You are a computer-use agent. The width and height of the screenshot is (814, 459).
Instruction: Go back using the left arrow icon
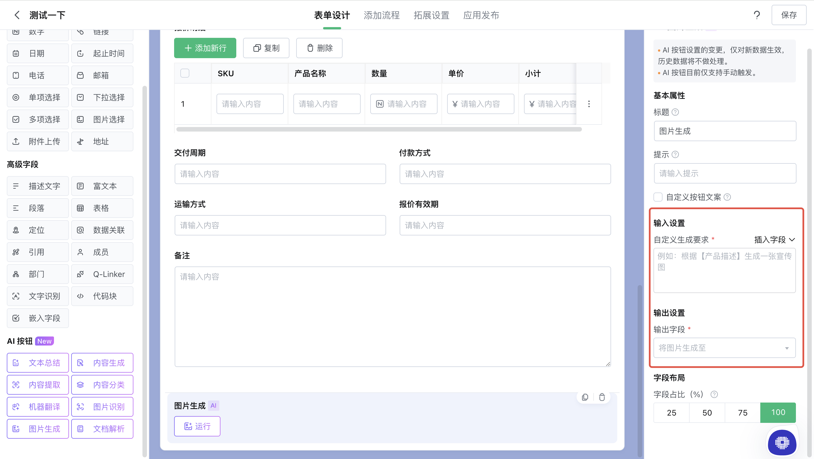17,15
